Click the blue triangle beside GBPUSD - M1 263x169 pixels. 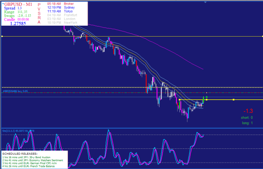click(3, 3)
